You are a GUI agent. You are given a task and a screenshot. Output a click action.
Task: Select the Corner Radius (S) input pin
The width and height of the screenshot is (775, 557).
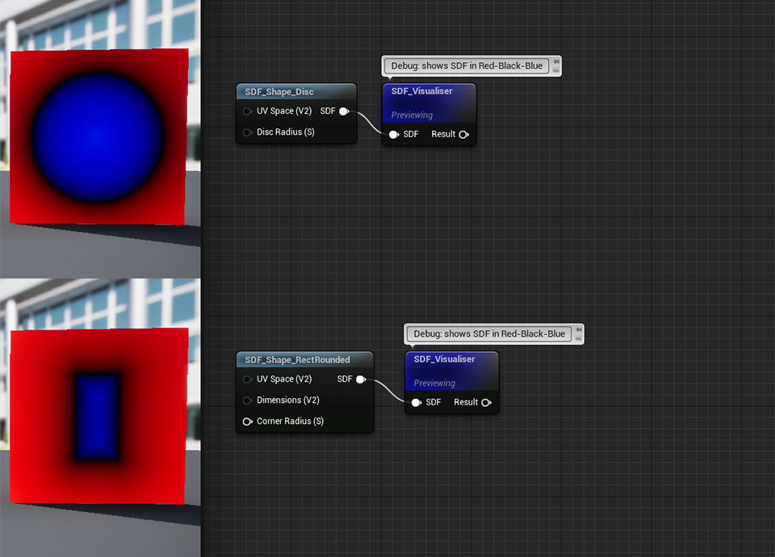click(x=247, y=421)
